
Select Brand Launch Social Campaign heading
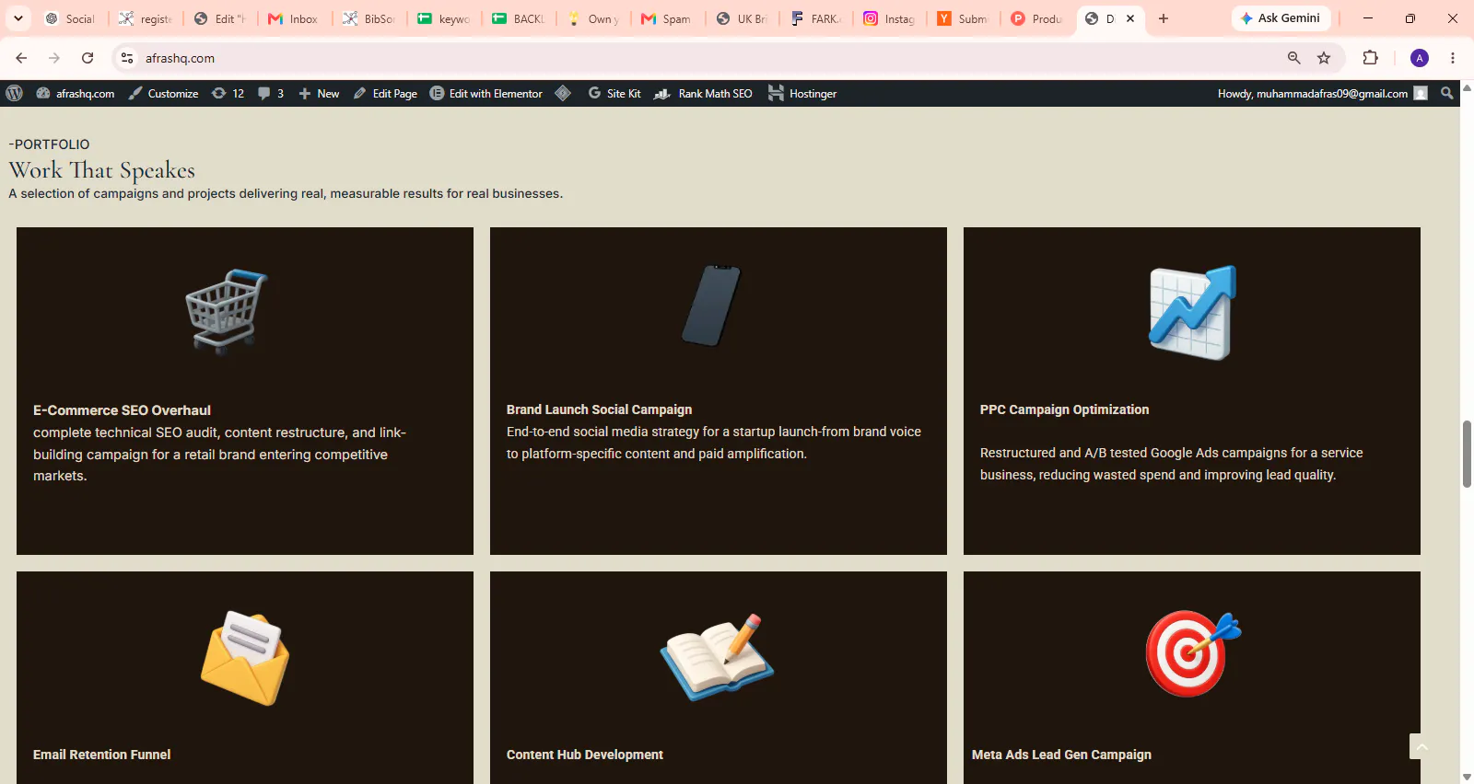pyautogui.click(x=599, y=409)
